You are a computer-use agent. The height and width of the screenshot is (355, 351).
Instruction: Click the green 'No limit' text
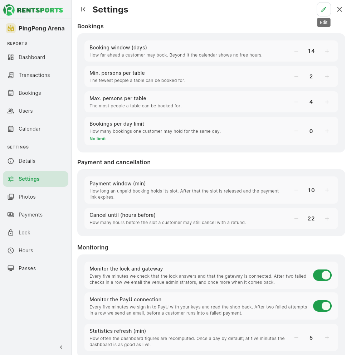[x=98, y=139]
